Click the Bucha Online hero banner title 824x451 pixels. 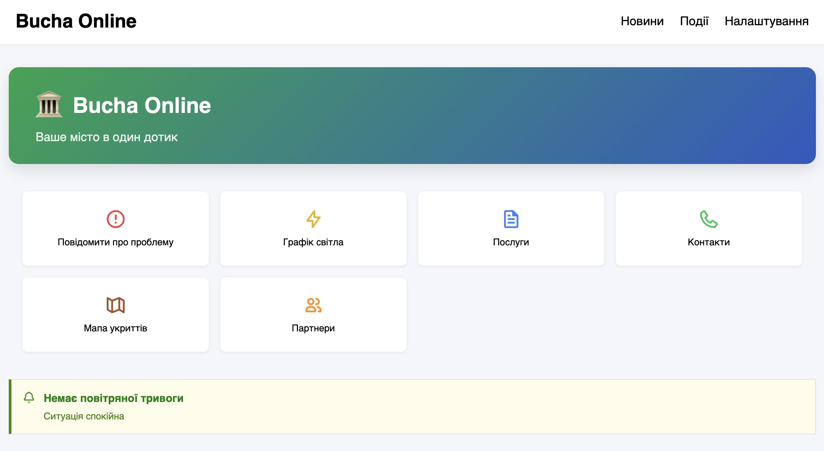click(142, 106)
